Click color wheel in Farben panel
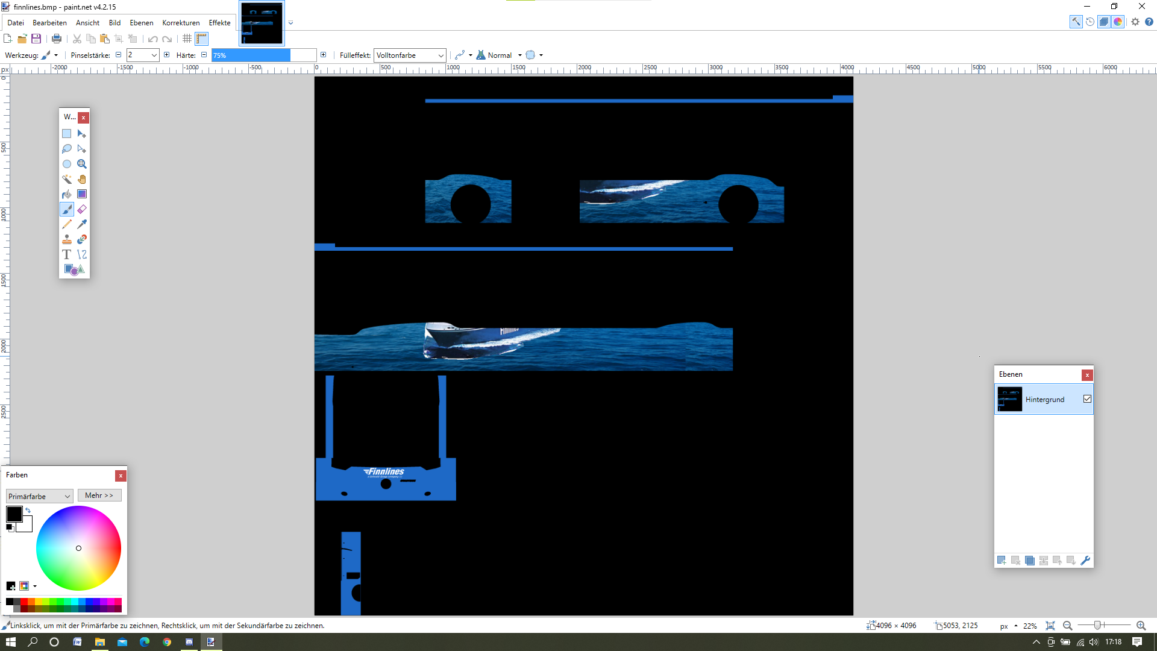The height and width of the screenshot is (651, 1157). coord(78,549)
